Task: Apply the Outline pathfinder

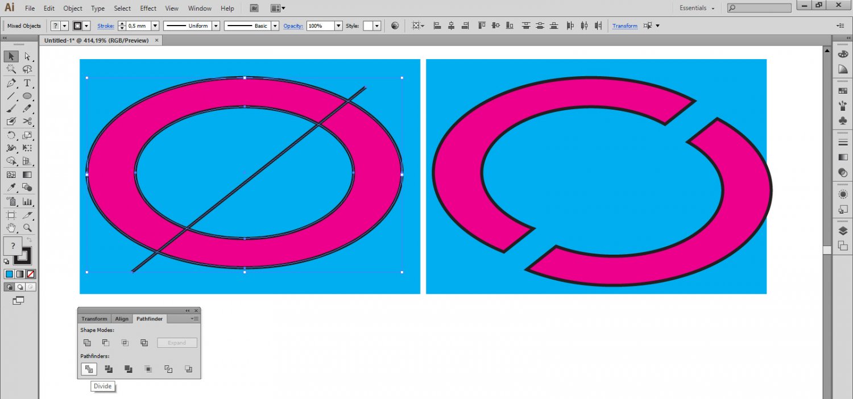Action: (168, 369)
